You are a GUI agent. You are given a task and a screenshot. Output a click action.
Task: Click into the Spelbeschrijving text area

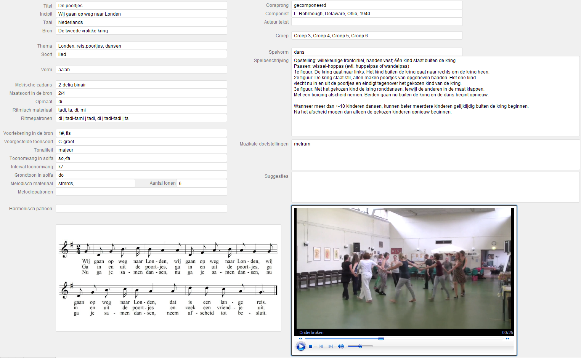click(435, 96)
